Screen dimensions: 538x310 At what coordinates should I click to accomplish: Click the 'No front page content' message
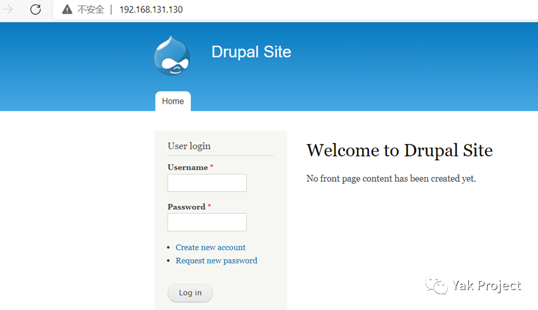click(x=391, y=178)
